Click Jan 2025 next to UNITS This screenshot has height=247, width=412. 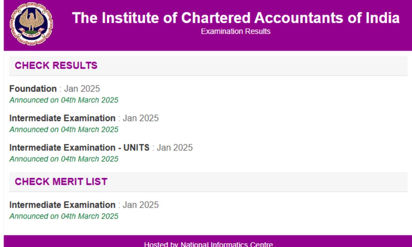coord(175,147)
